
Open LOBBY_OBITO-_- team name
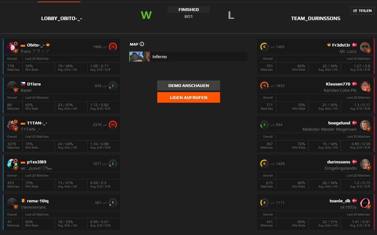(x=62, y=19)
